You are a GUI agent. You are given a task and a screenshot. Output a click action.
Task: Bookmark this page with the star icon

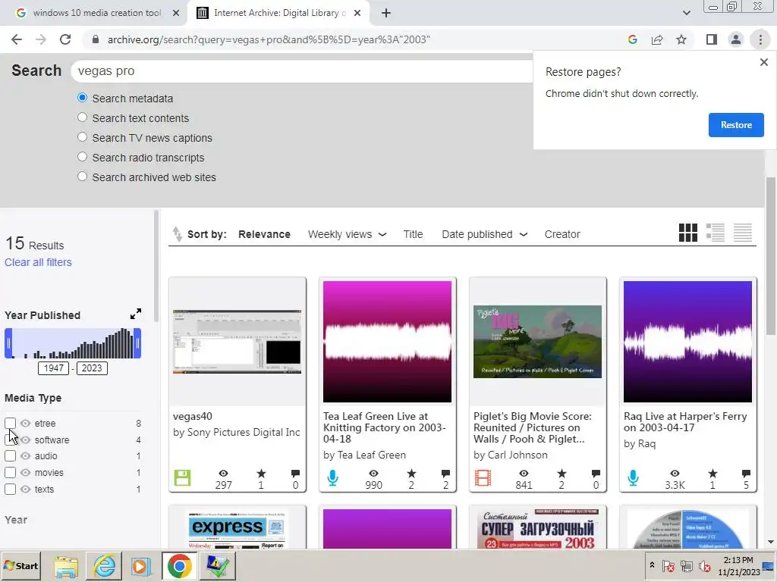coord(681,39)
